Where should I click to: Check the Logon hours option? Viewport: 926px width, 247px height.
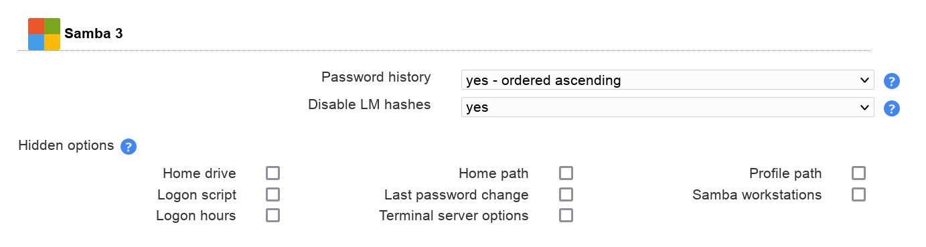point(273,216)
